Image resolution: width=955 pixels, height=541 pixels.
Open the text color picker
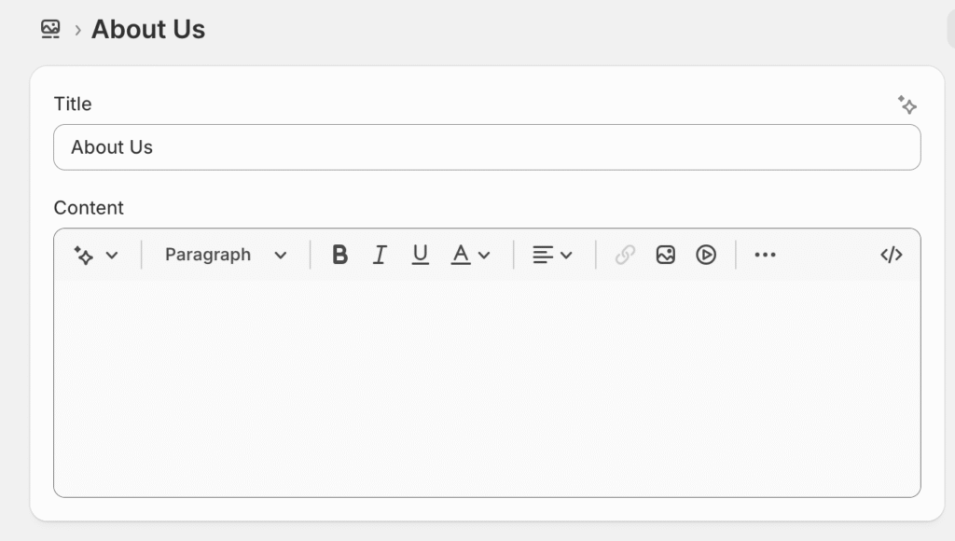point(471,255)
